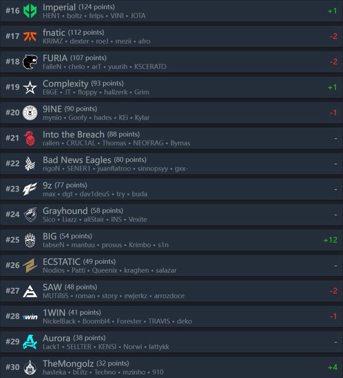Click the red knight Into the Breach logo
This screenshot has height=378, width=343.
[x=30, y=138]
